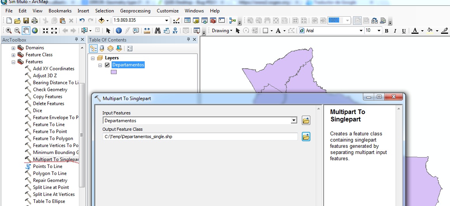Screen dimensions: 450x206
Task: Open the Windows menu
Action: tap(194, 11)
